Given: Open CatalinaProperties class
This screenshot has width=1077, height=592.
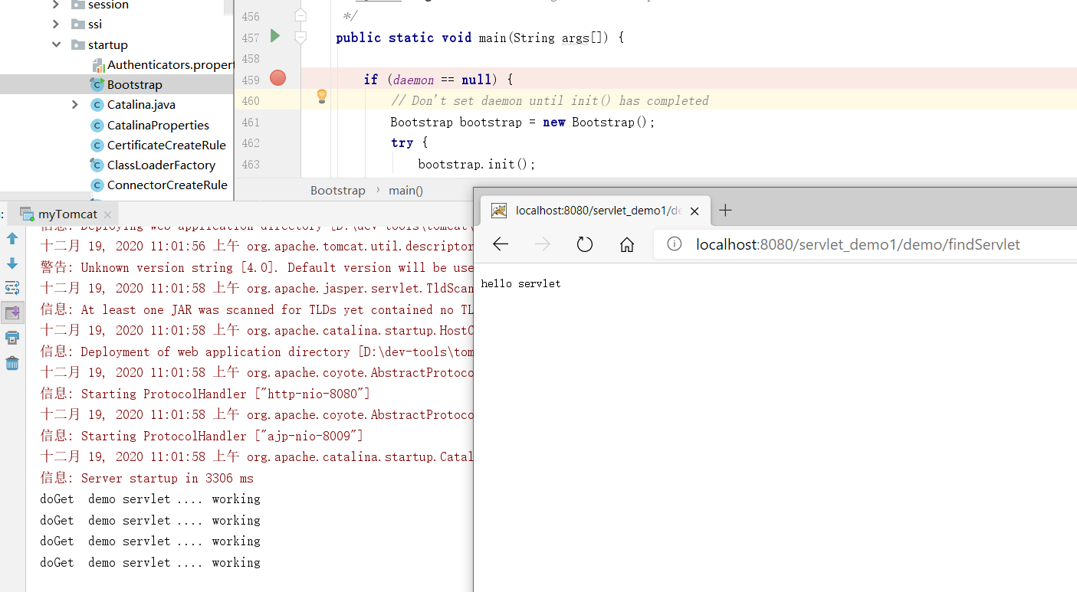Looking at the screenshot, I should tap(158, 125).
